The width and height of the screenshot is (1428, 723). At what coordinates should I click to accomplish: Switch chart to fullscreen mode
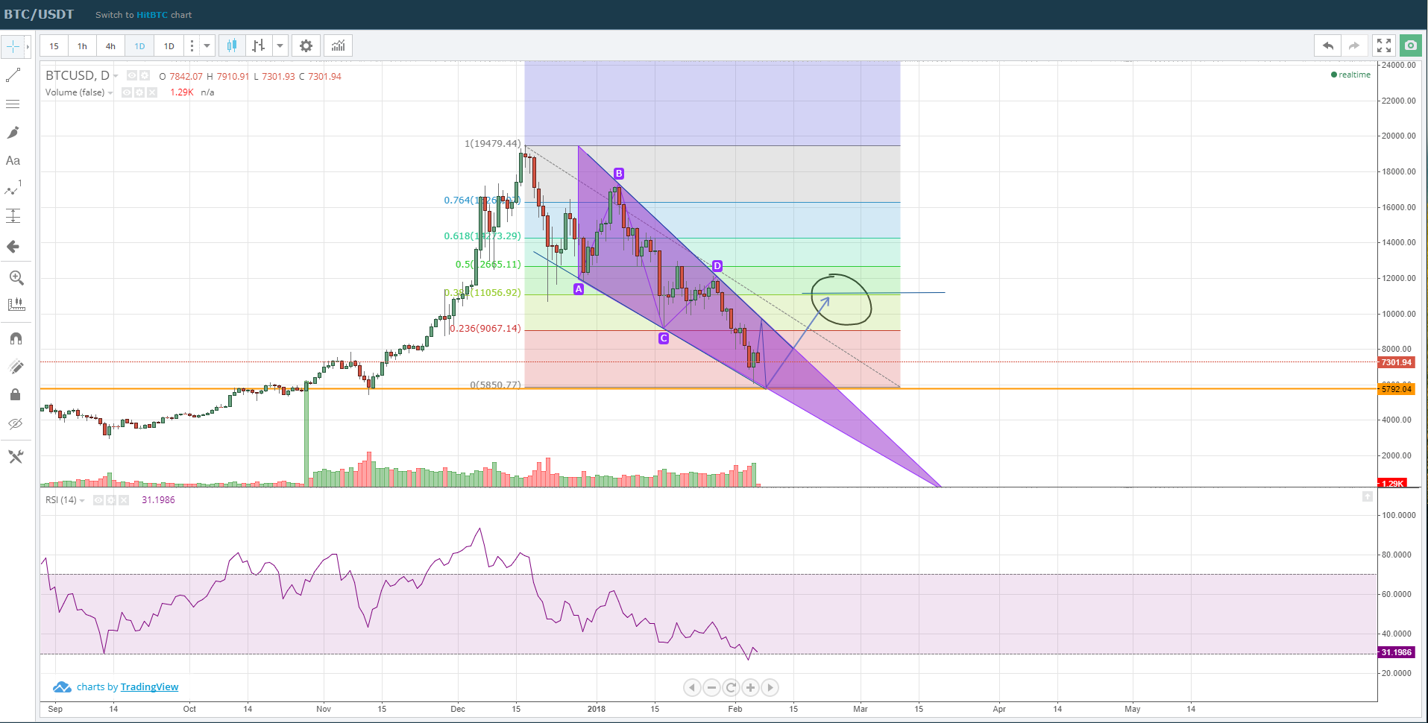tap(1384, 46)
